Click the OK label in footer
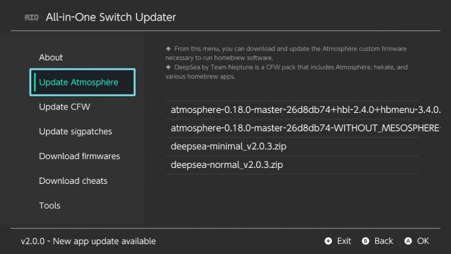The height and width of the screenshot is (254, 451). coord(423,241)
